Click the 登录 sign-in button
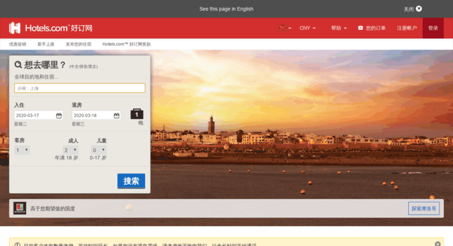The image size is (453, 246). coord(433,28)
